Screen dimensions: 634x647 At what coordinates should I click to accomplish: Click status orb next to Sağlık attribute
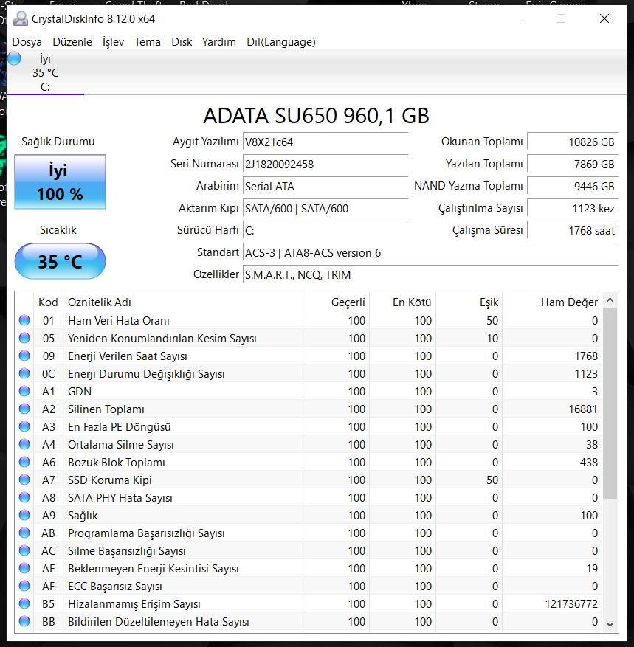click(x=24, y=515)
